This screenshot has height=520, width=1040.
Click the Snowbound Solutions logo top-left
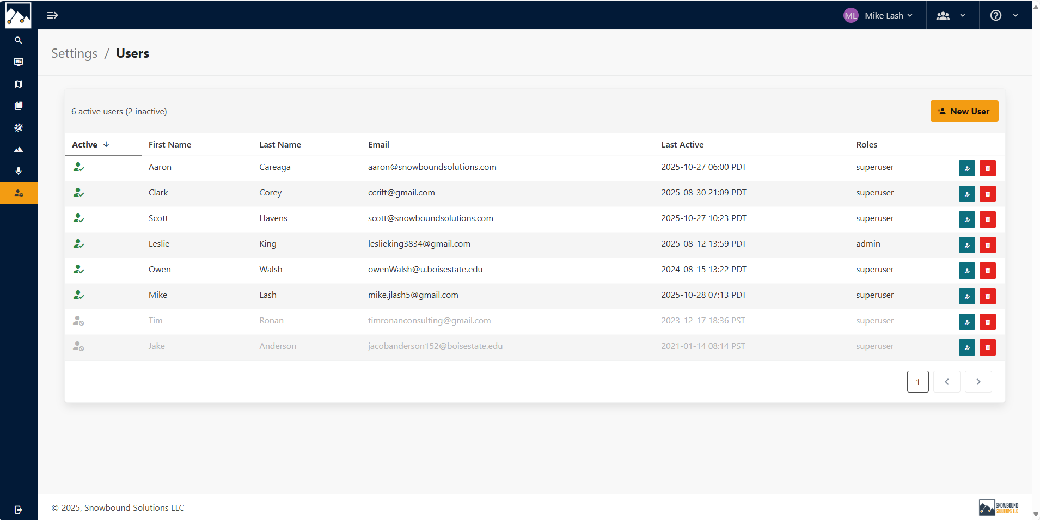tap(19, 15)
